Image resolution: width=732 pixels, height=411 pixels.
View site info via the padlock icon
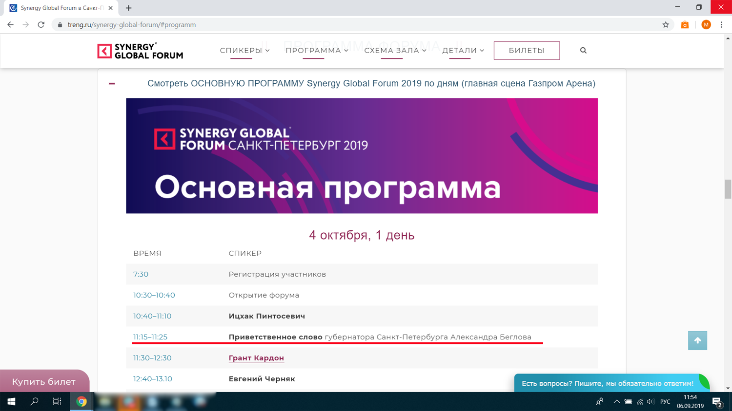coord(60,24)
